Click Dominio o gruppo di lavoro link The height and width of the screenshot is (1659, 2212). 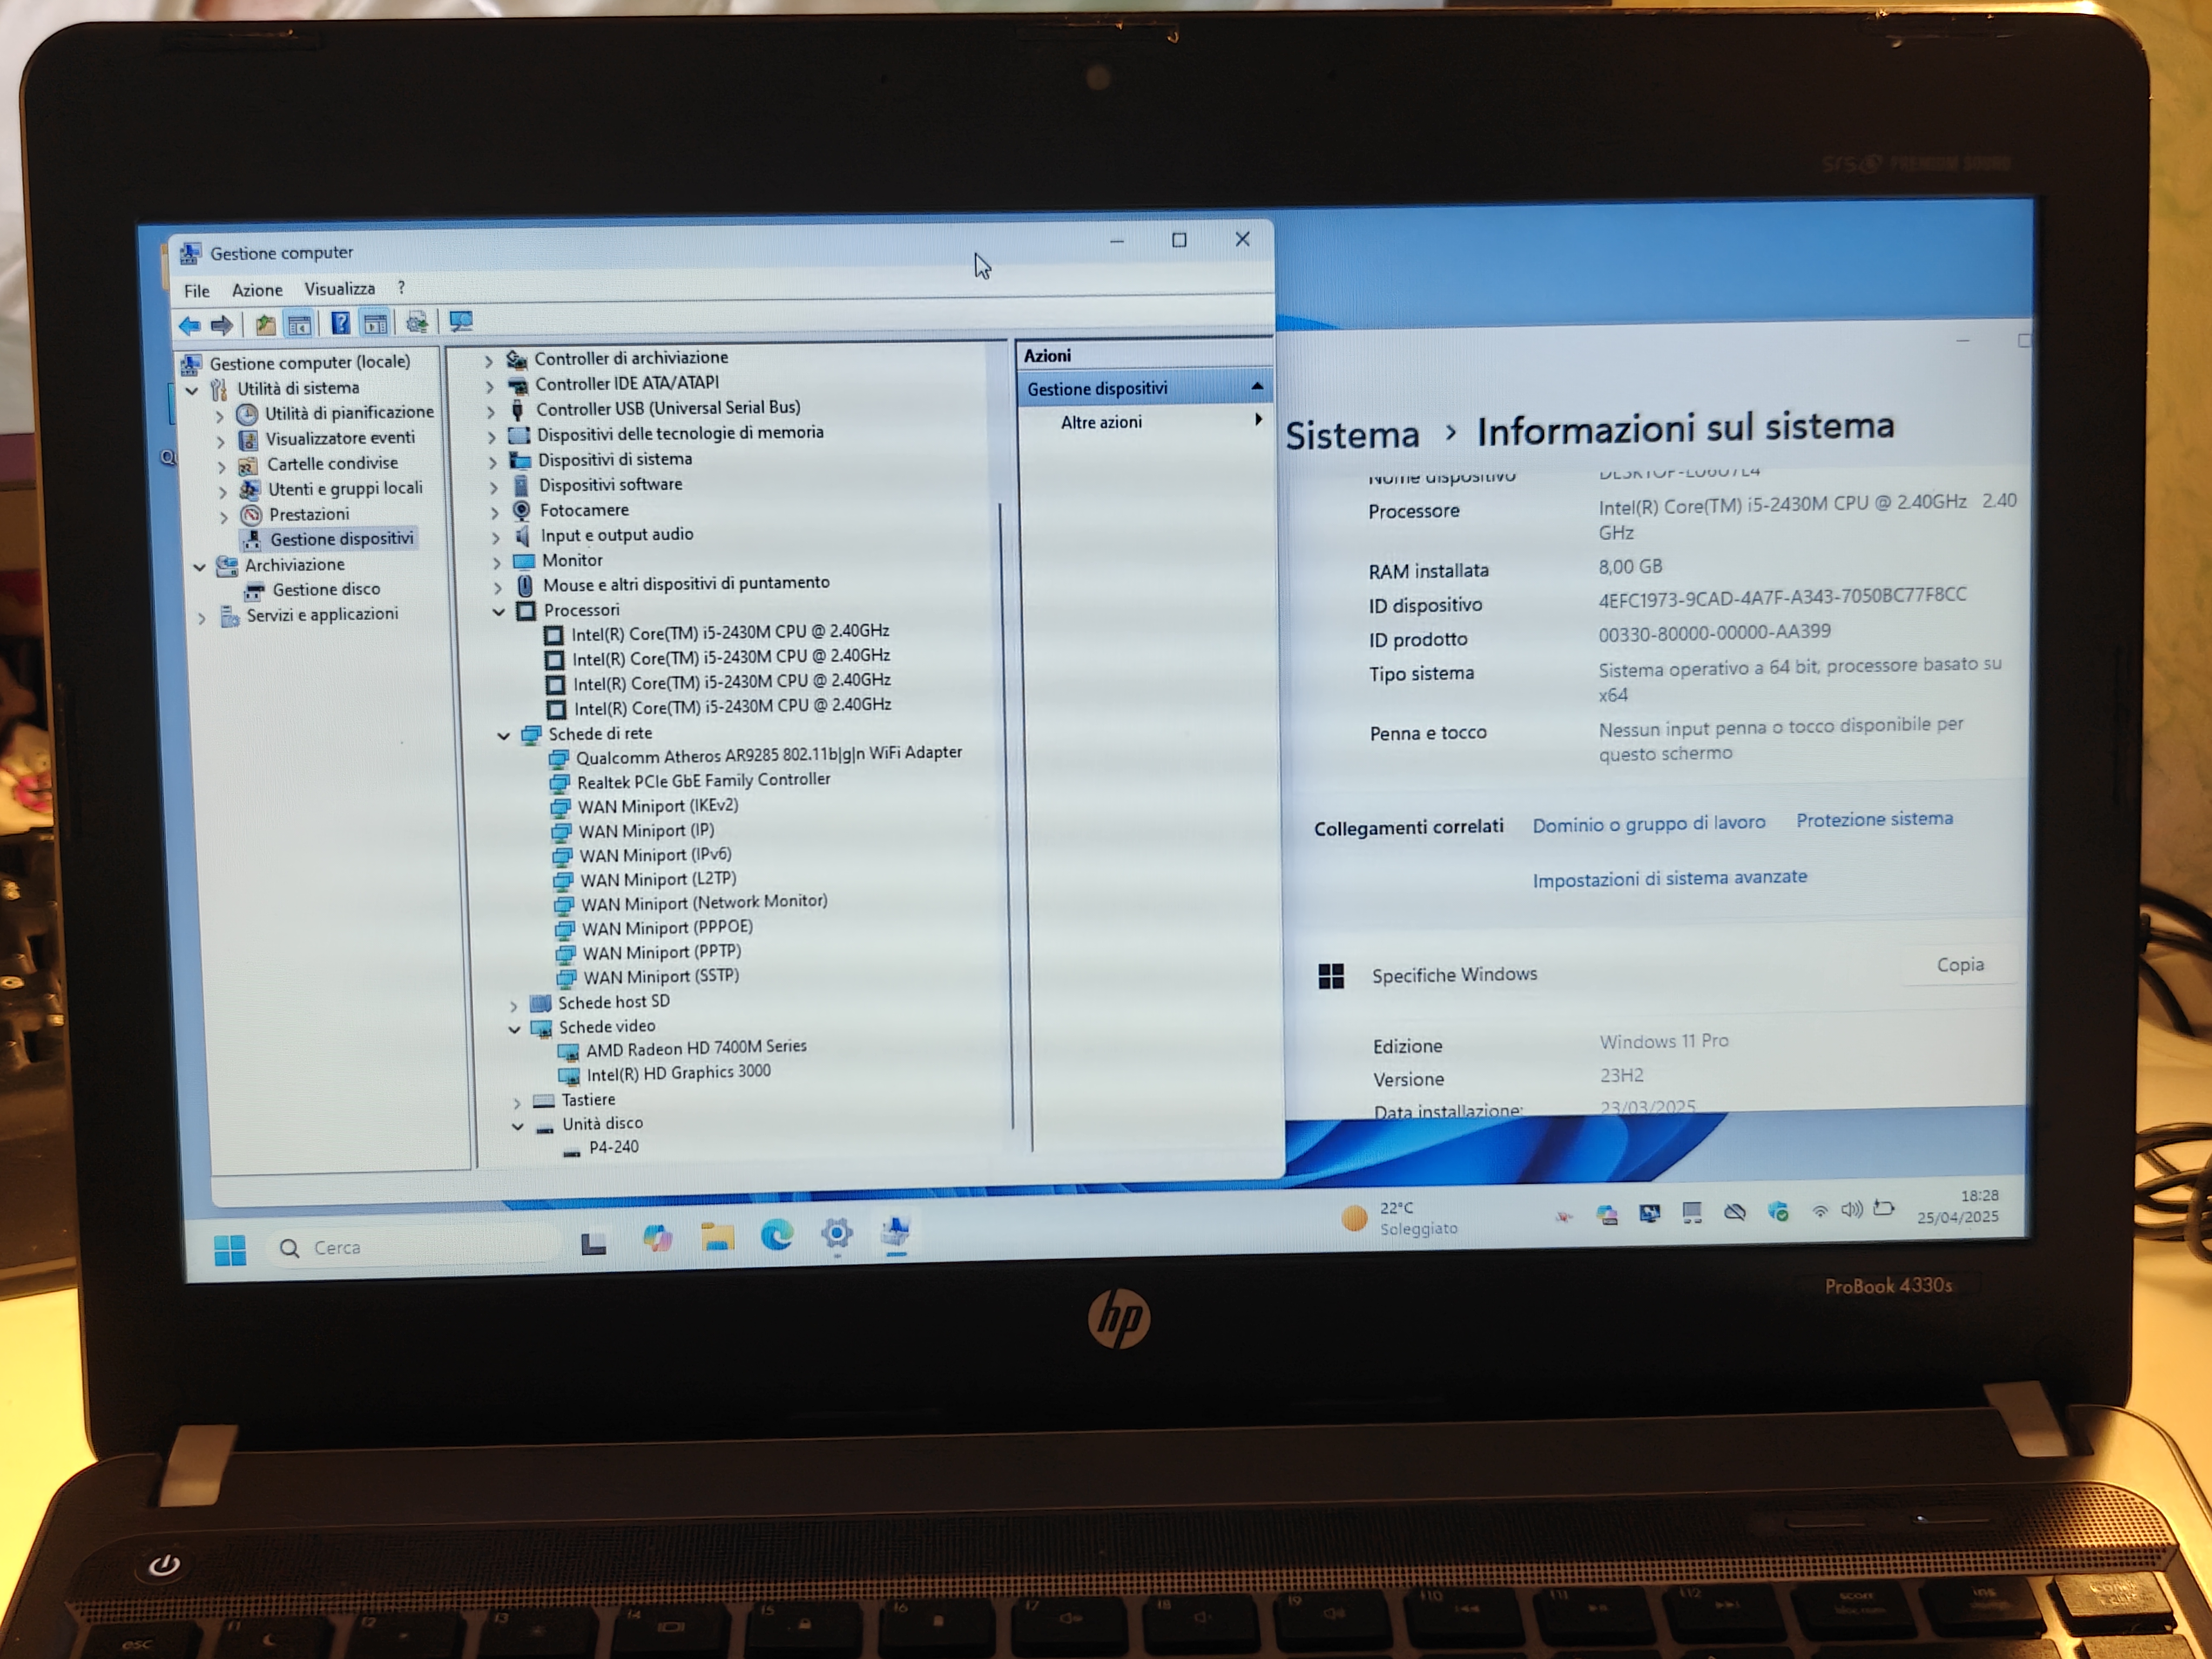pos(1649,823)
